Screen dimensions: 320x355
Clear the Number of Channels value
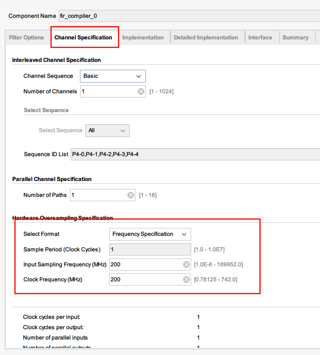[x=141, y=91]
